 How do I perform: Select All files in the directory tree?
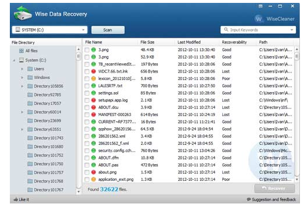[x=31, y=51]
